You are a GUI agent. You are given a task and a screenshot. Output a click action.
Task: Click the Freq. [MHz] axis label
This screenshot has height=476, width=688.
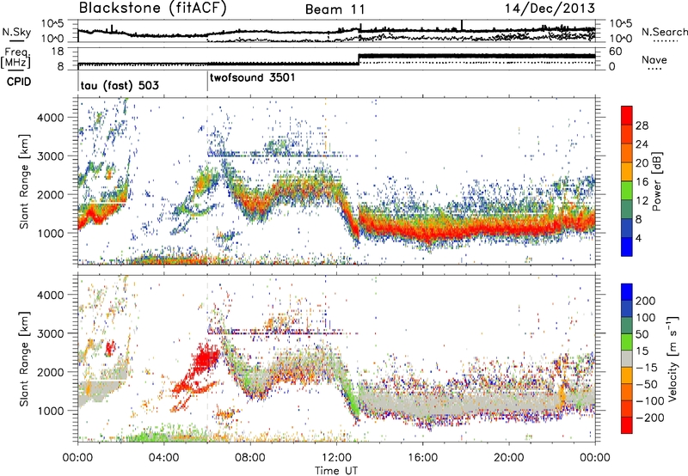point(15,58)
